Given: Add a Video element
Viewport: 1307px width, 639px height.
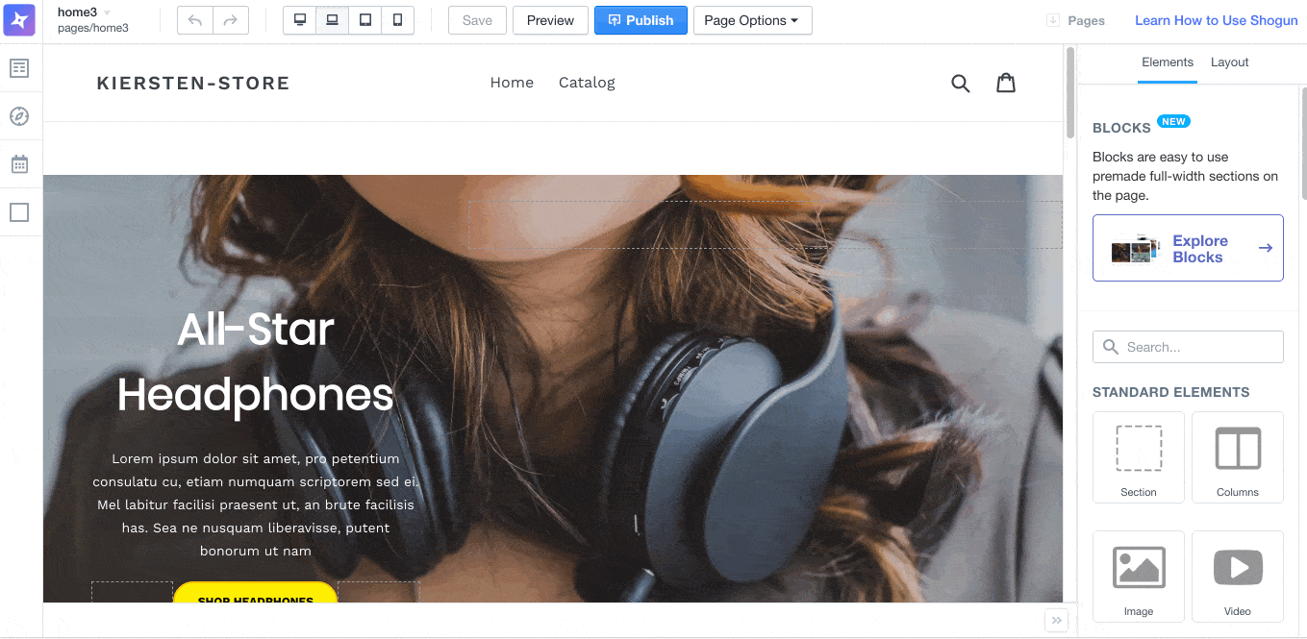Looking at the screenshot, I should click(x=1237, y=576).
